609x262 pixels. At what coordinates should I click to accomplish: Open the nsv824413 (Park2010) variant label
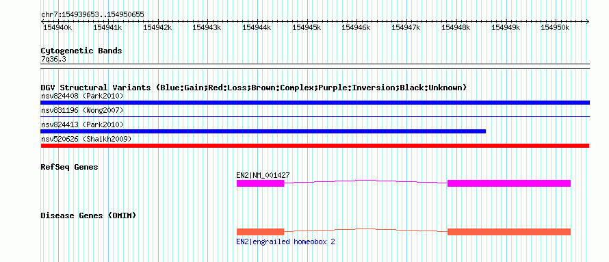(x=82, y=125)
